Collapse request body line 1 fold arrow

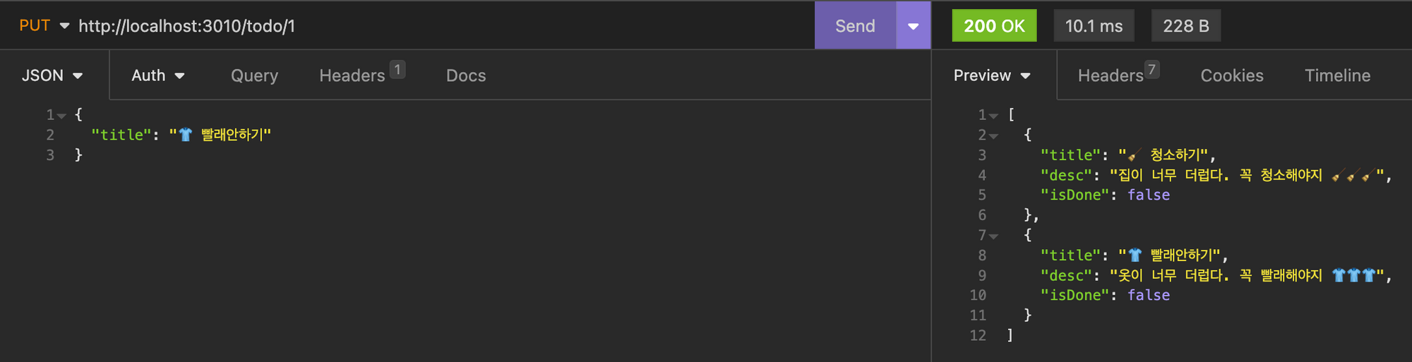point(61,116)
